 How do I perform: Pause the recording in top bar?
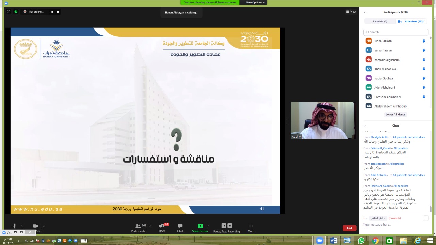click(x=52, y=12)
